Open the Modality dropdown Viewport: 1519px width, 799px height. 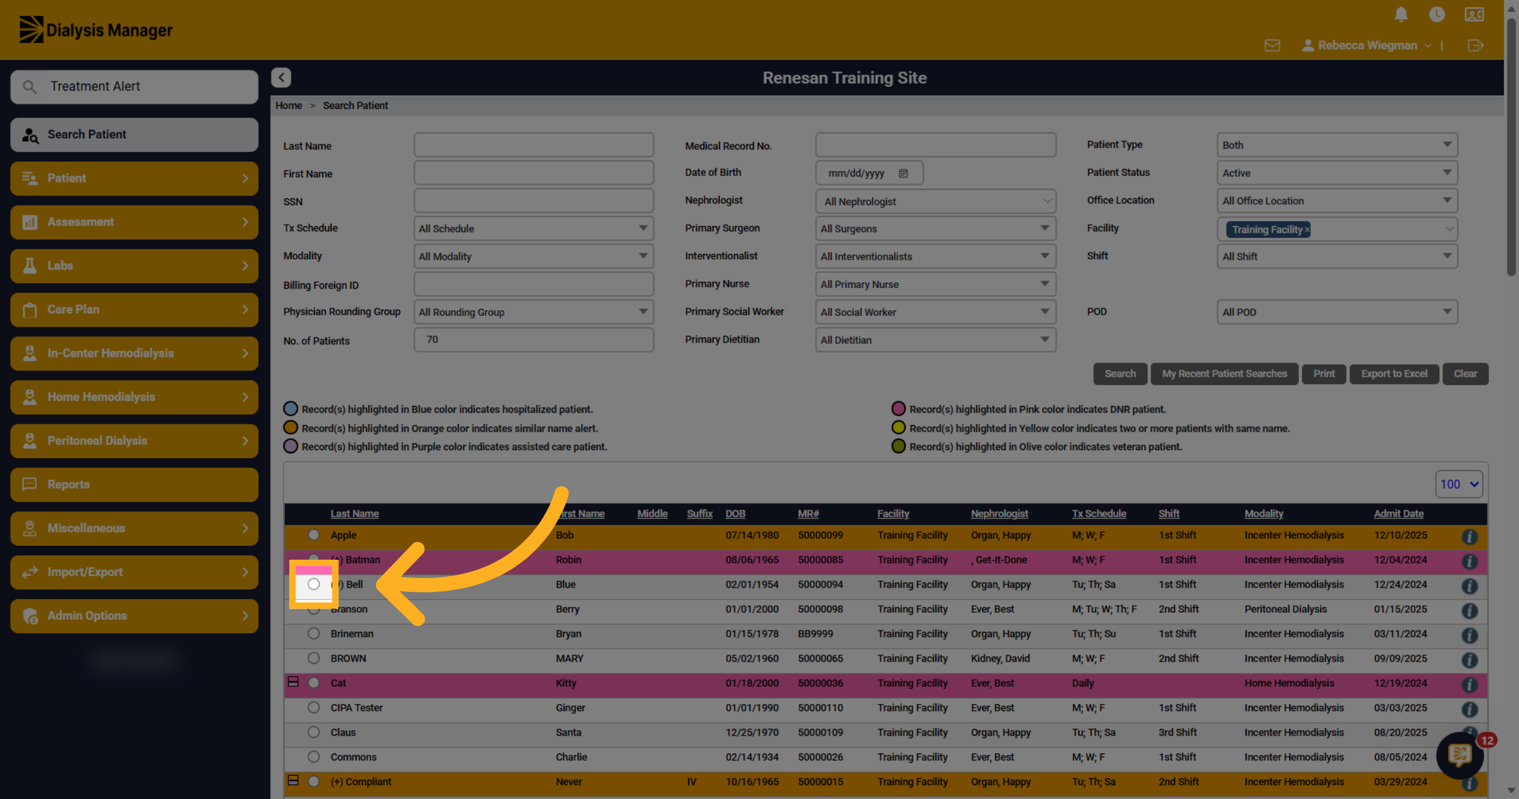[x=534, y=256]
